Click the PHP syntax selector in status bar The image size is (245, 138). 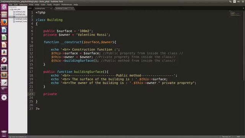[238, 137]
